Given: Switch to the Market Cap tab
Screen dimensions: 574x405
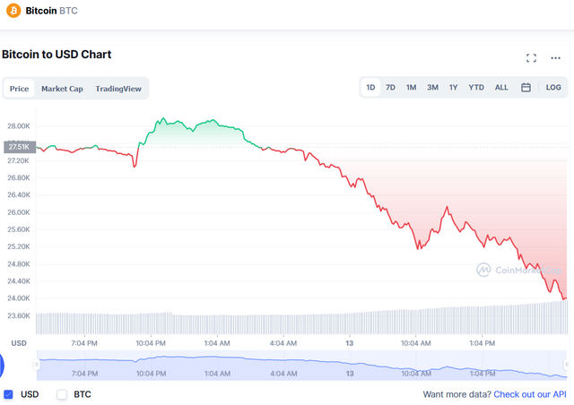Looking at the screenshot, I should (x=62, y=89).
